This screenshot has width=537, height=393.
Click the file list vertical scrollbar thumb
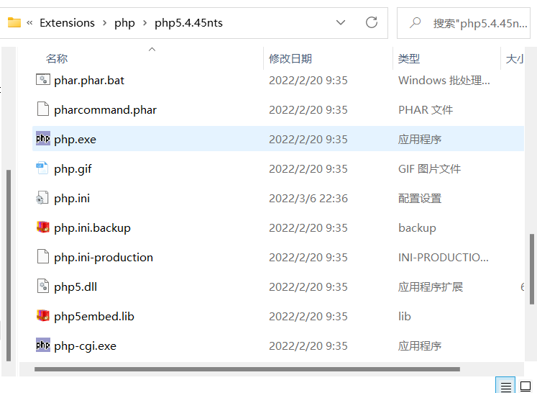coord(531,269)
